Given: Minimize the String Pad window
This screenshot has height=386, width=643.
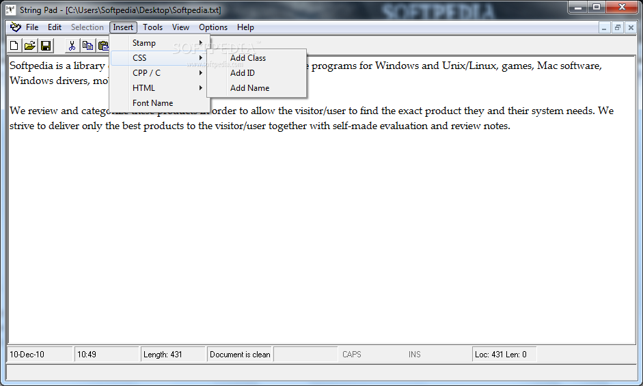Looking at the screenshot, I should click(578, 7).
